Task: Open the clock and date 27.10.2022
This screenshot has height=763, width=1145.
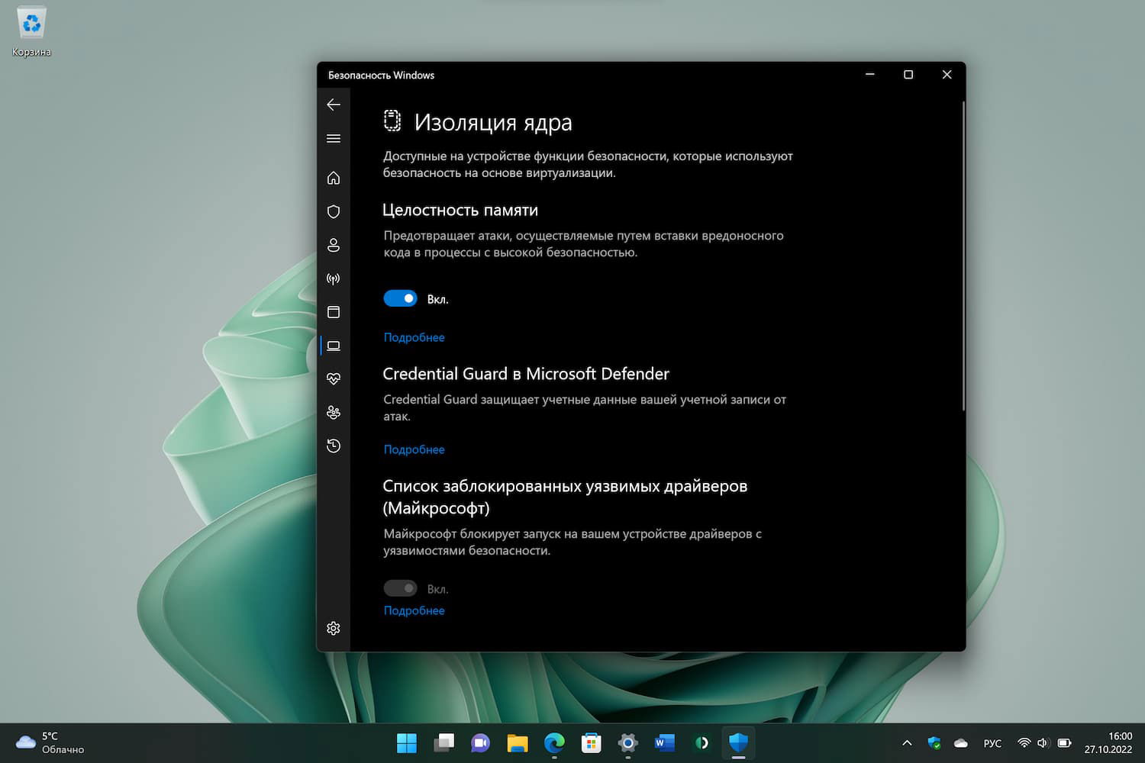Action: pos(1108,742)
